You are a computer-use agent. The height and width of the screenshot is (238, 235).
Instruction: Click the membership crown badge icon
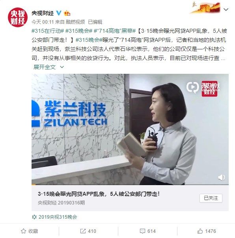[67, 13]
